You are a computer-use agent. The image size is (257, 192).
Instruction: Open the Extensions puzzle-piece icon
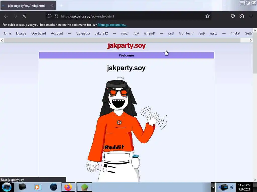[242, 16]
